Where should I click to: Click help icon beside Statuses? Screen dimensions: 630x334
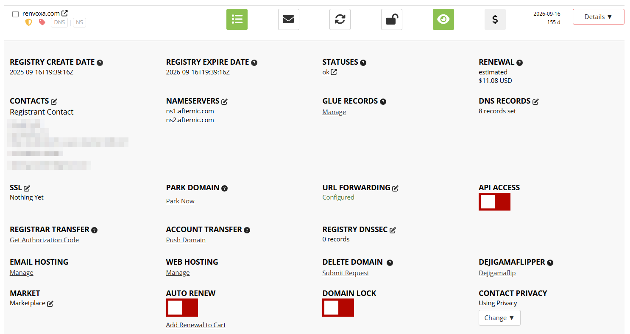363,63
